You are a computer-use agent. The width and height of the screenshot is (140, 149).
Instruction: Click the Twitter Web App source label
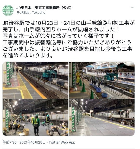point(62,142)
